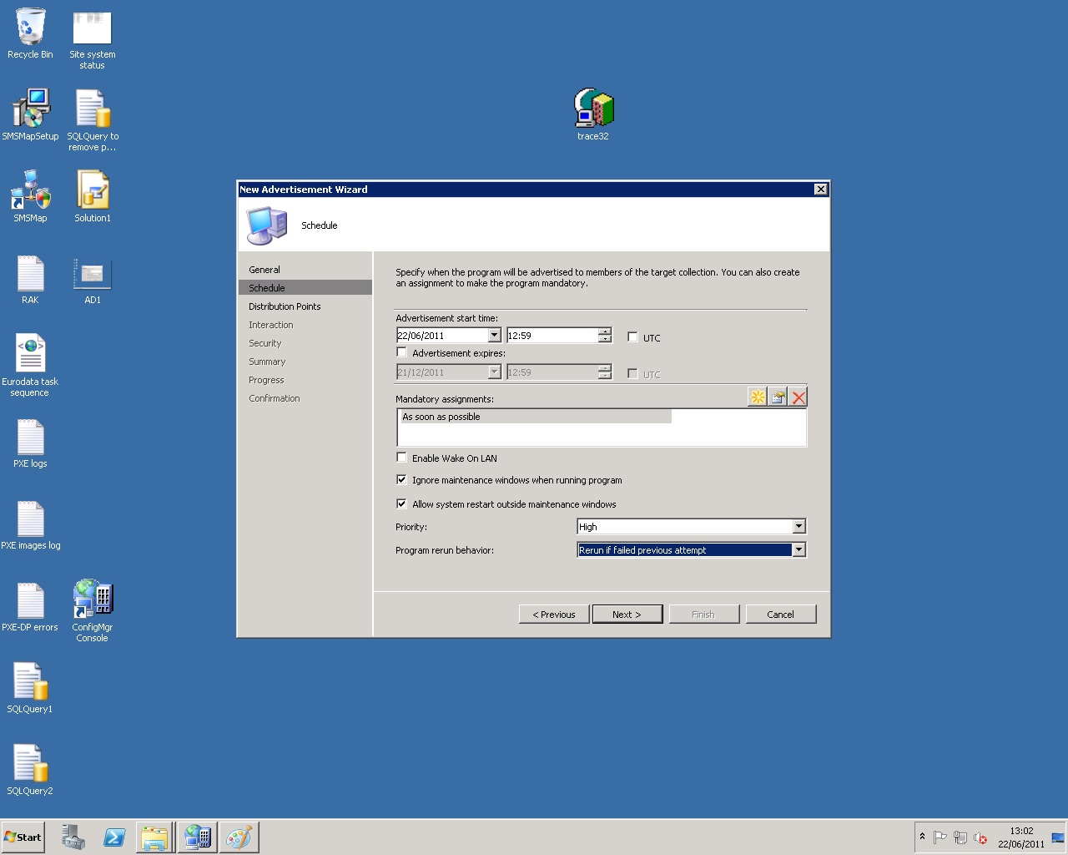
Task: Open the Program rerun behavior dropdown
Action: [798, 549]
